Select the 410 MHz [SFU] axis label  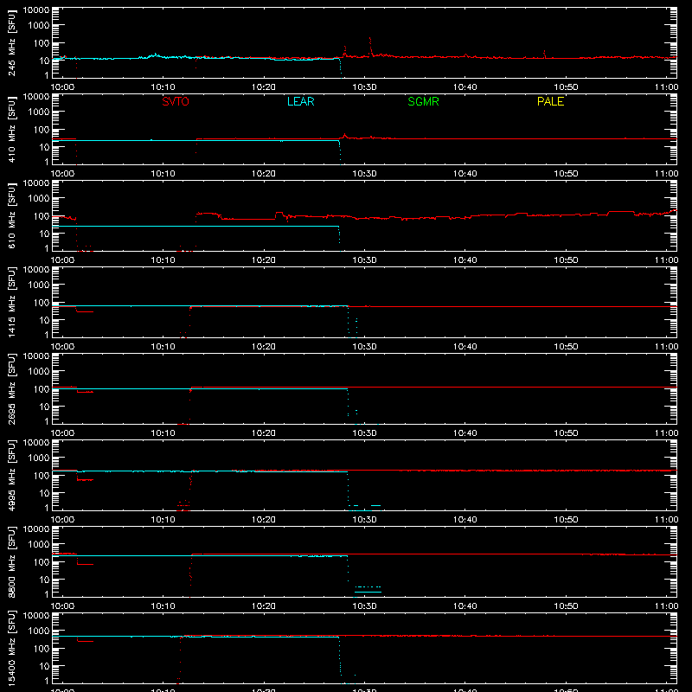click(11, 129)
